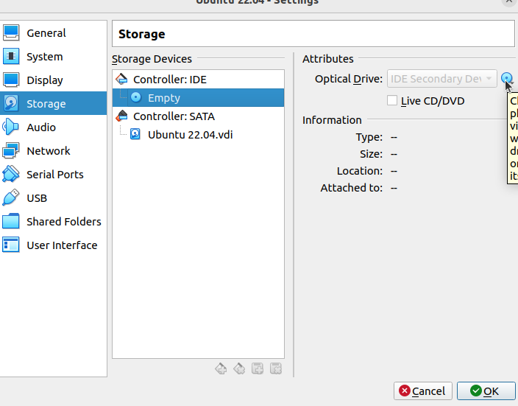Click the Attached to: information label

click(x=352, y=188)
